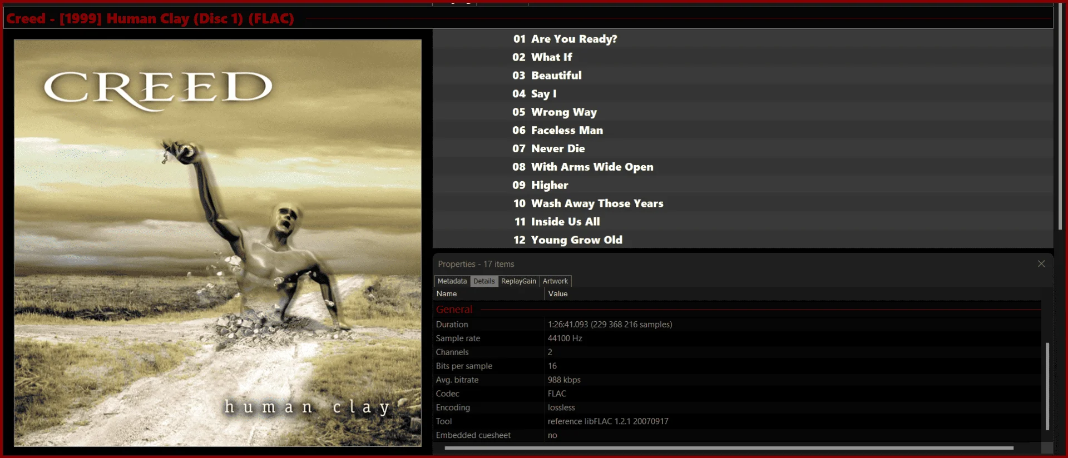Select the Embedded cuesheet property row
This screenshot has height=458, width=1068.
[x=738, y=435]
